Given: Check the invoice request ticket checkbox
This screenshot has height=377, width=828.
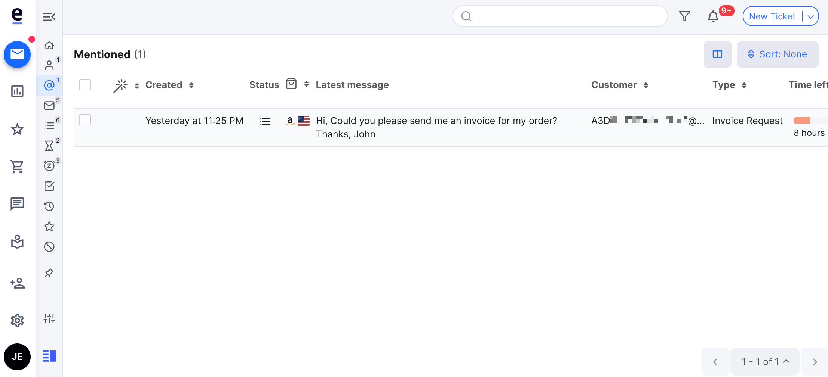Looking at the screenshot, I should (85, 120).
